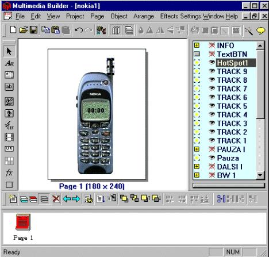
Task: Select TRACK 6 in object list
Action: tap(232, 97)
